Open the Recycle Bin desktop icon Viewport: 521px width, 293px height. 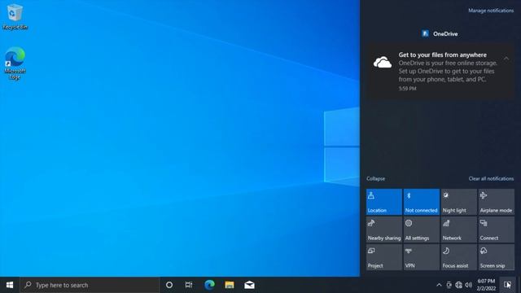15,17
